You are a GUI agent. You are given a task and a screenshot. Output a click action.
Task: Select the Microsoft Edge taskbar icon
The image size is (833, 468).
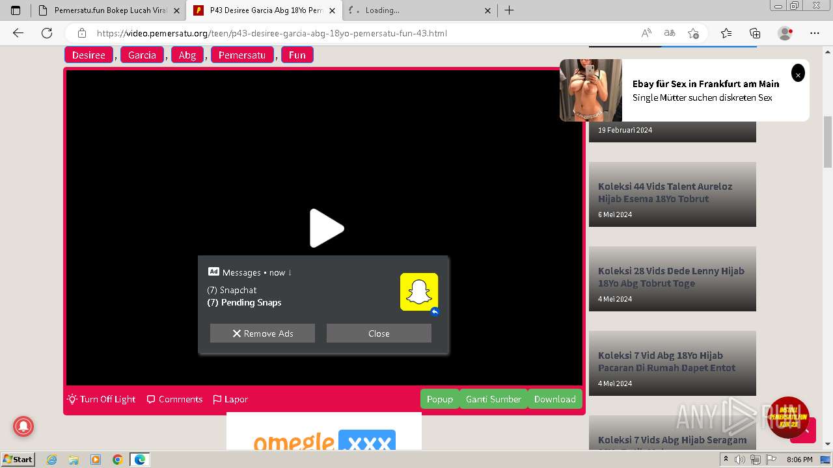140,460
